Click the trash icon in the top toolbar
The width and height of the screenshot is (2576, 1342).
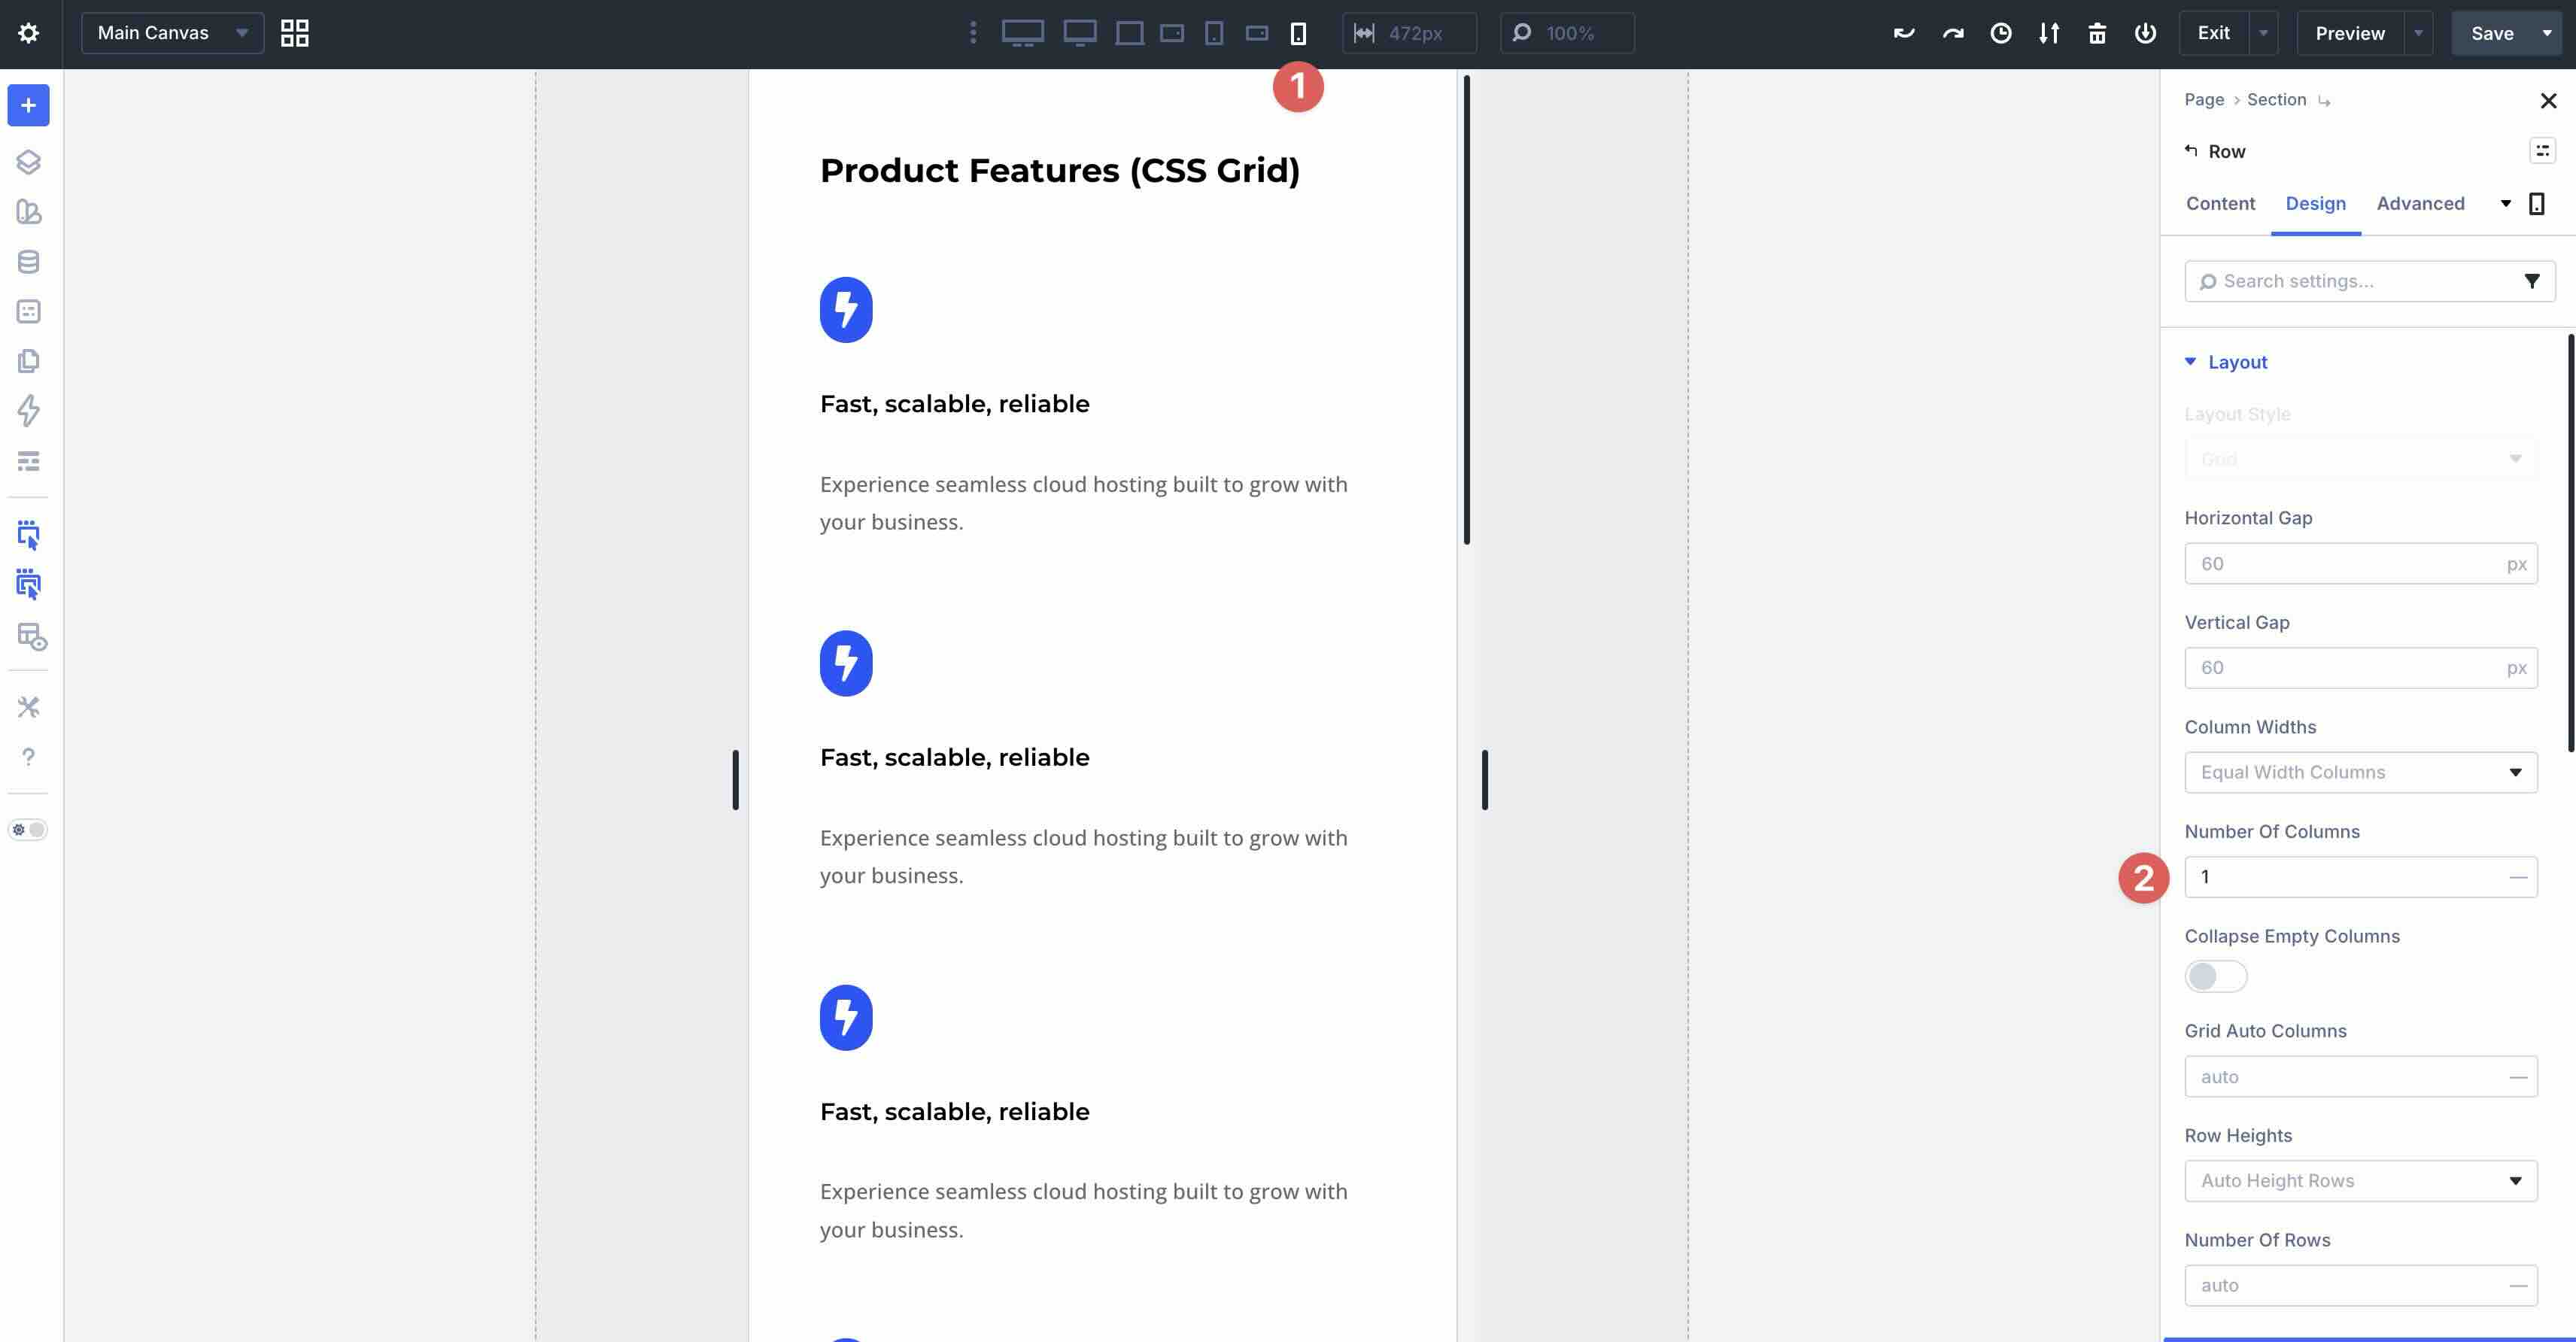click(2097, 33)
